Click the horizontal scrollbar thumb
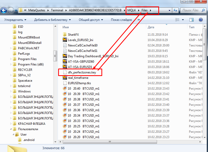 coord(110,142)
